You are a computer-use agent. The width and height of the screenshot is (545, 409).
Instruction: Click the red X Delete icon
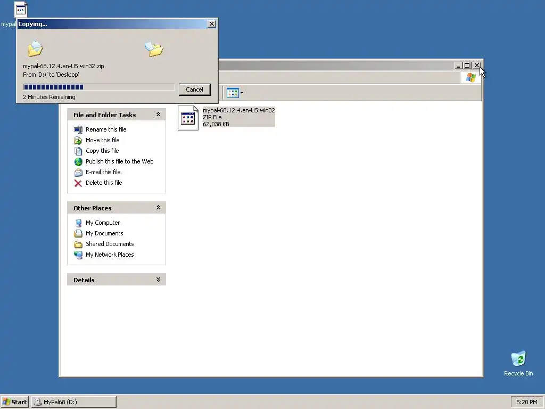[x=78, y=183]
